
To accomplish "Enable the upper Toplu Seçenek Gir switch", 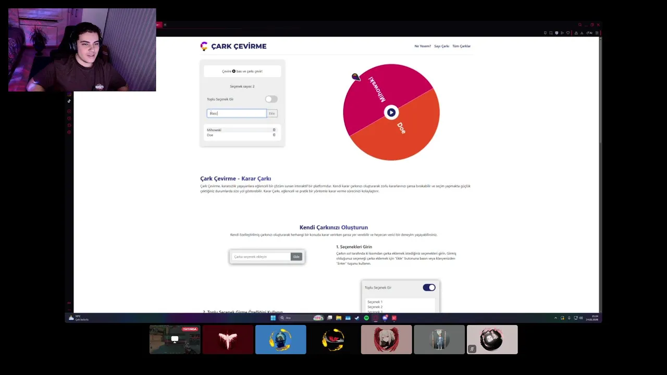I will pos(271,99).
